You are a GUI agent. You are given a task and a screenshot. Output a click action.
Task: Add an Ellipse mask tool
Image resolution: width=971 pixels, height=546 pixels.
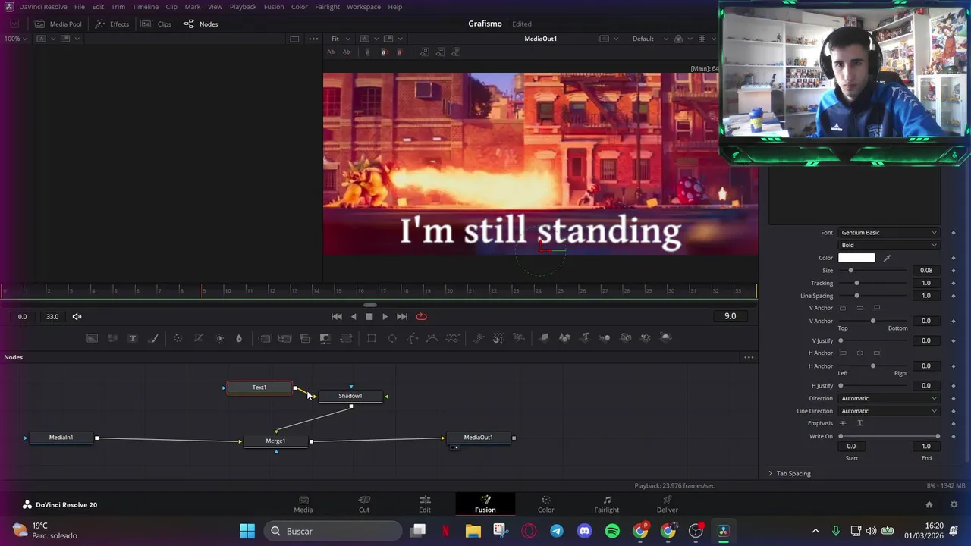392,338
